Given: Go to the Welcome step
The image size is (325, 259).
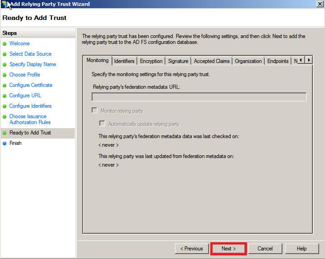Looking at the screenshot, I should [19, 43].
